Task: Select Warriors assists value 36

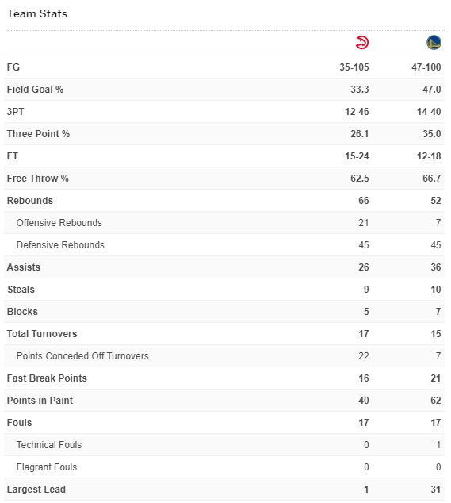Action: pos(436,267)
